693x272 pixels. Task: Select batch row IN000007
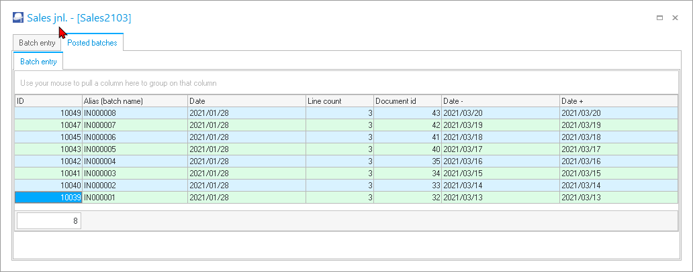coord(134,125)
